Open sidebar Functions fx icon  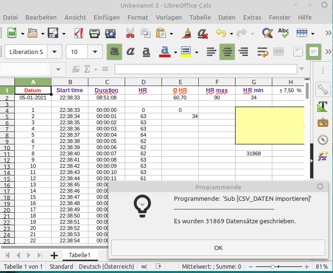[323, 156]
